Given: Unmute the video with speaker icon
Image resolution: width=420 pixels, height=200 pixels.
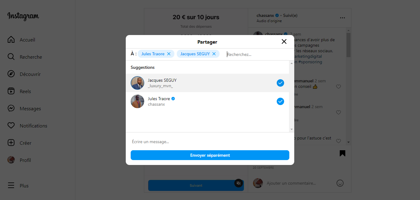Looking at the screenshot, I should tap(239, 183).
